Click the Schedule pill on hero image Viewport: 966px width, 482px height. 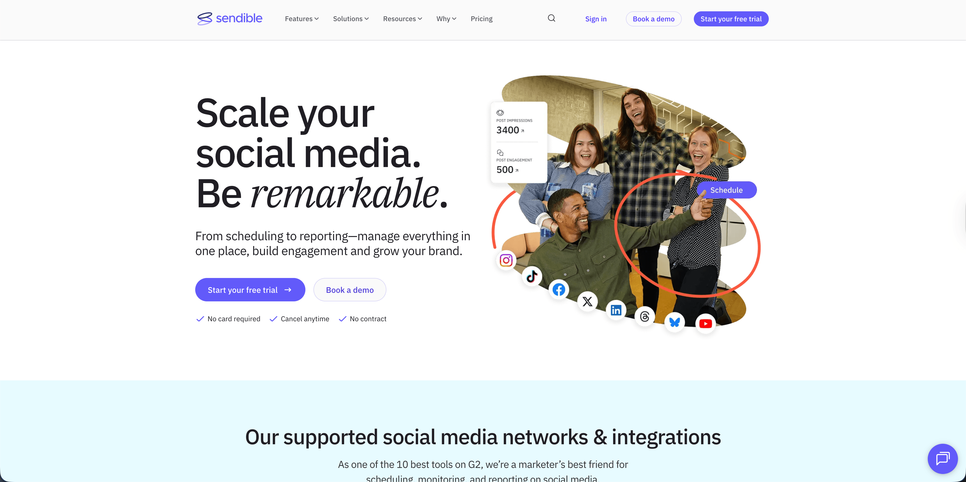point(726,190)
